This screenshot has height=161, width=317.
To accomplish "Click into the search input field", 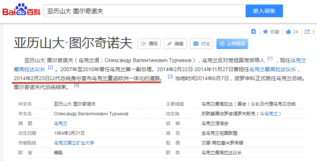I will [145, 11].
